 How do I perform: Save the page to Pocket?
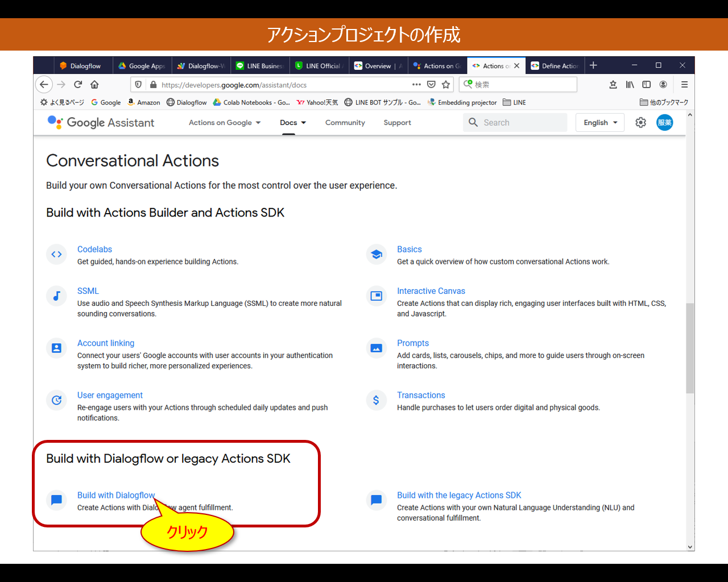pyautogui.click(x=431, y=84)
